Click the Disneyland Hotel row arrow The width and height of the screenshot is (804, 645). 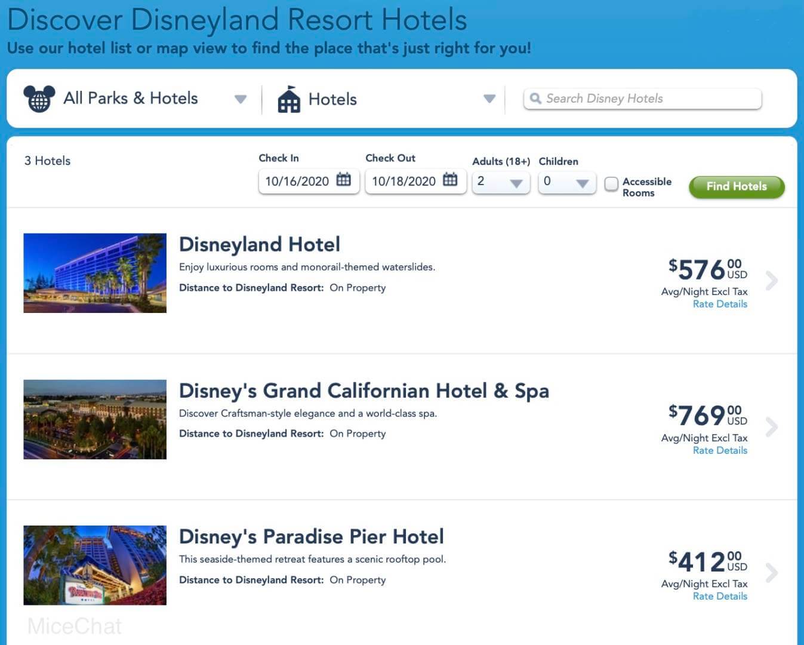(772, 280)
